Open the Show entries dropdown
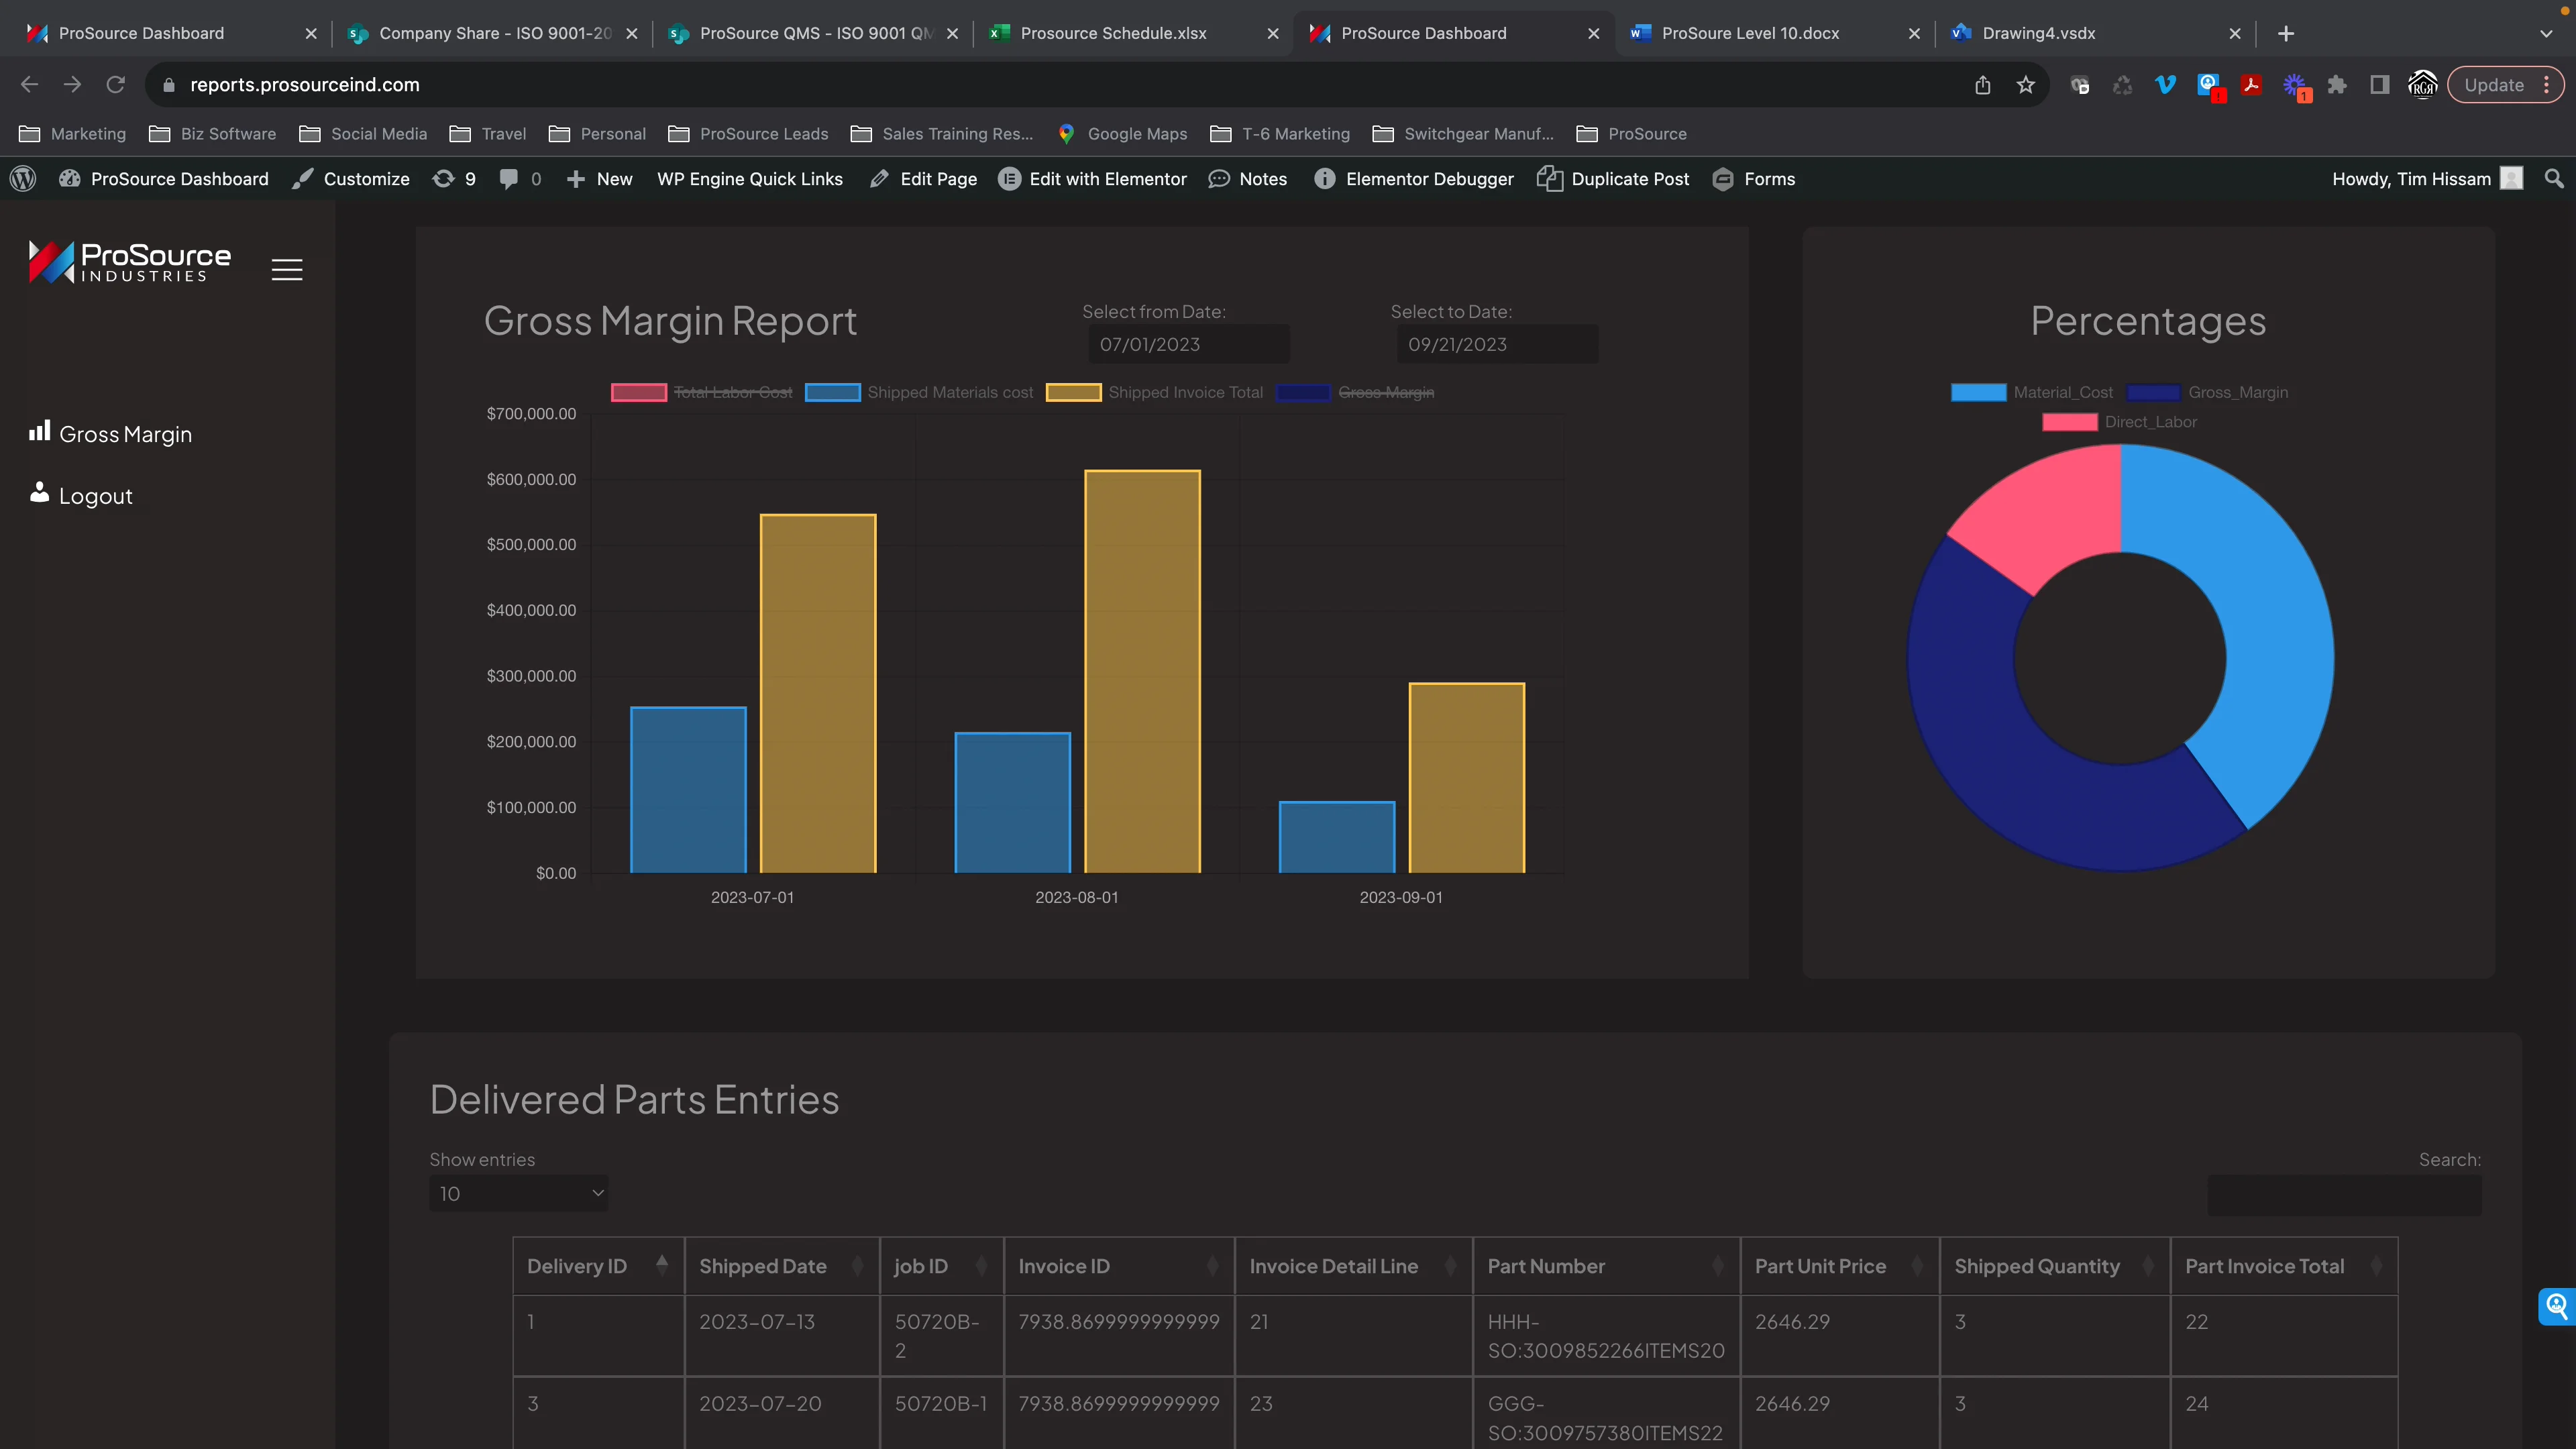This screenshot has height=1449, width=2576. click(x=518, y=1193)
